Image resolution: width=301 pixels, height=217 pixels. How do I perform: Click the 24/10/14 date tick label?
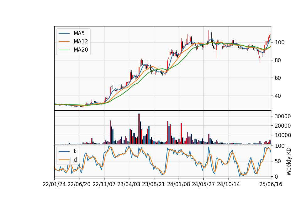[x=229, y=184]
